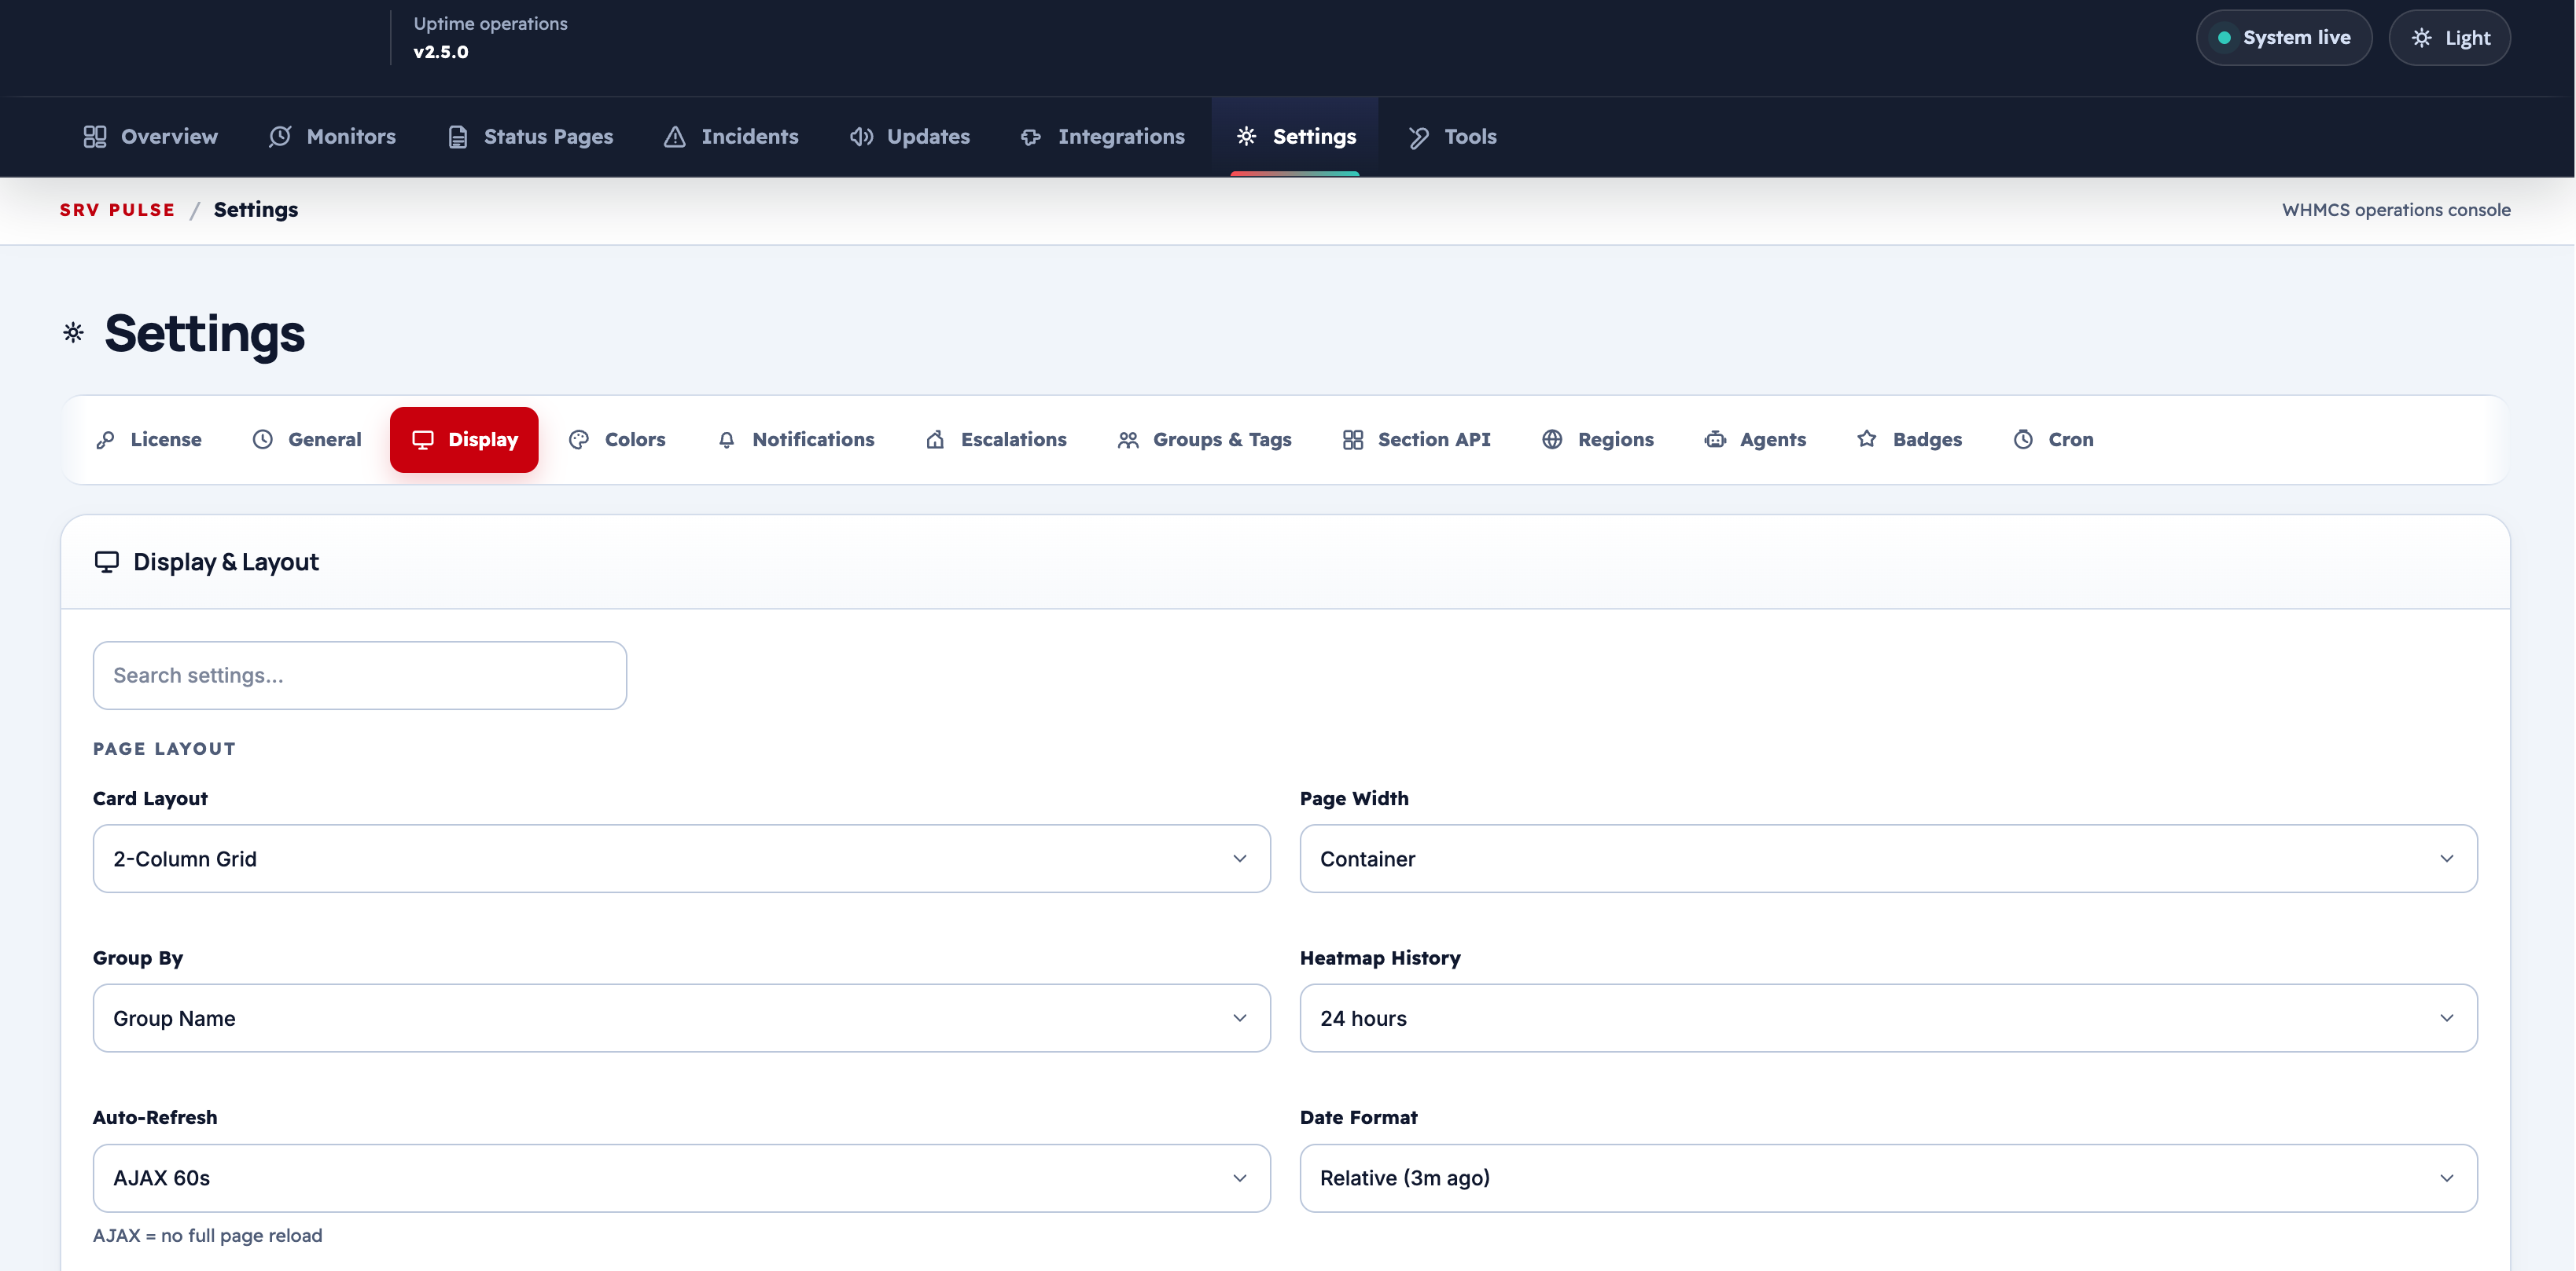Click the WHMCS operations console text
The width and height of the screenshot is (2576, 1271).
(x=2396, y=210)
